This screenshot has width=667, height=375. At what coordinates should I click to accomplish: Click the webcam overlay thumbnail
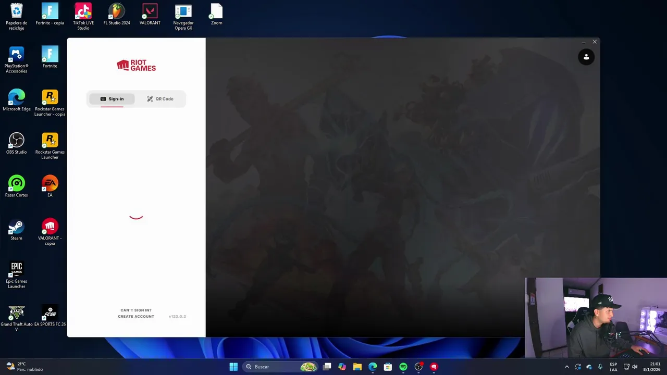tap(596, 318)
